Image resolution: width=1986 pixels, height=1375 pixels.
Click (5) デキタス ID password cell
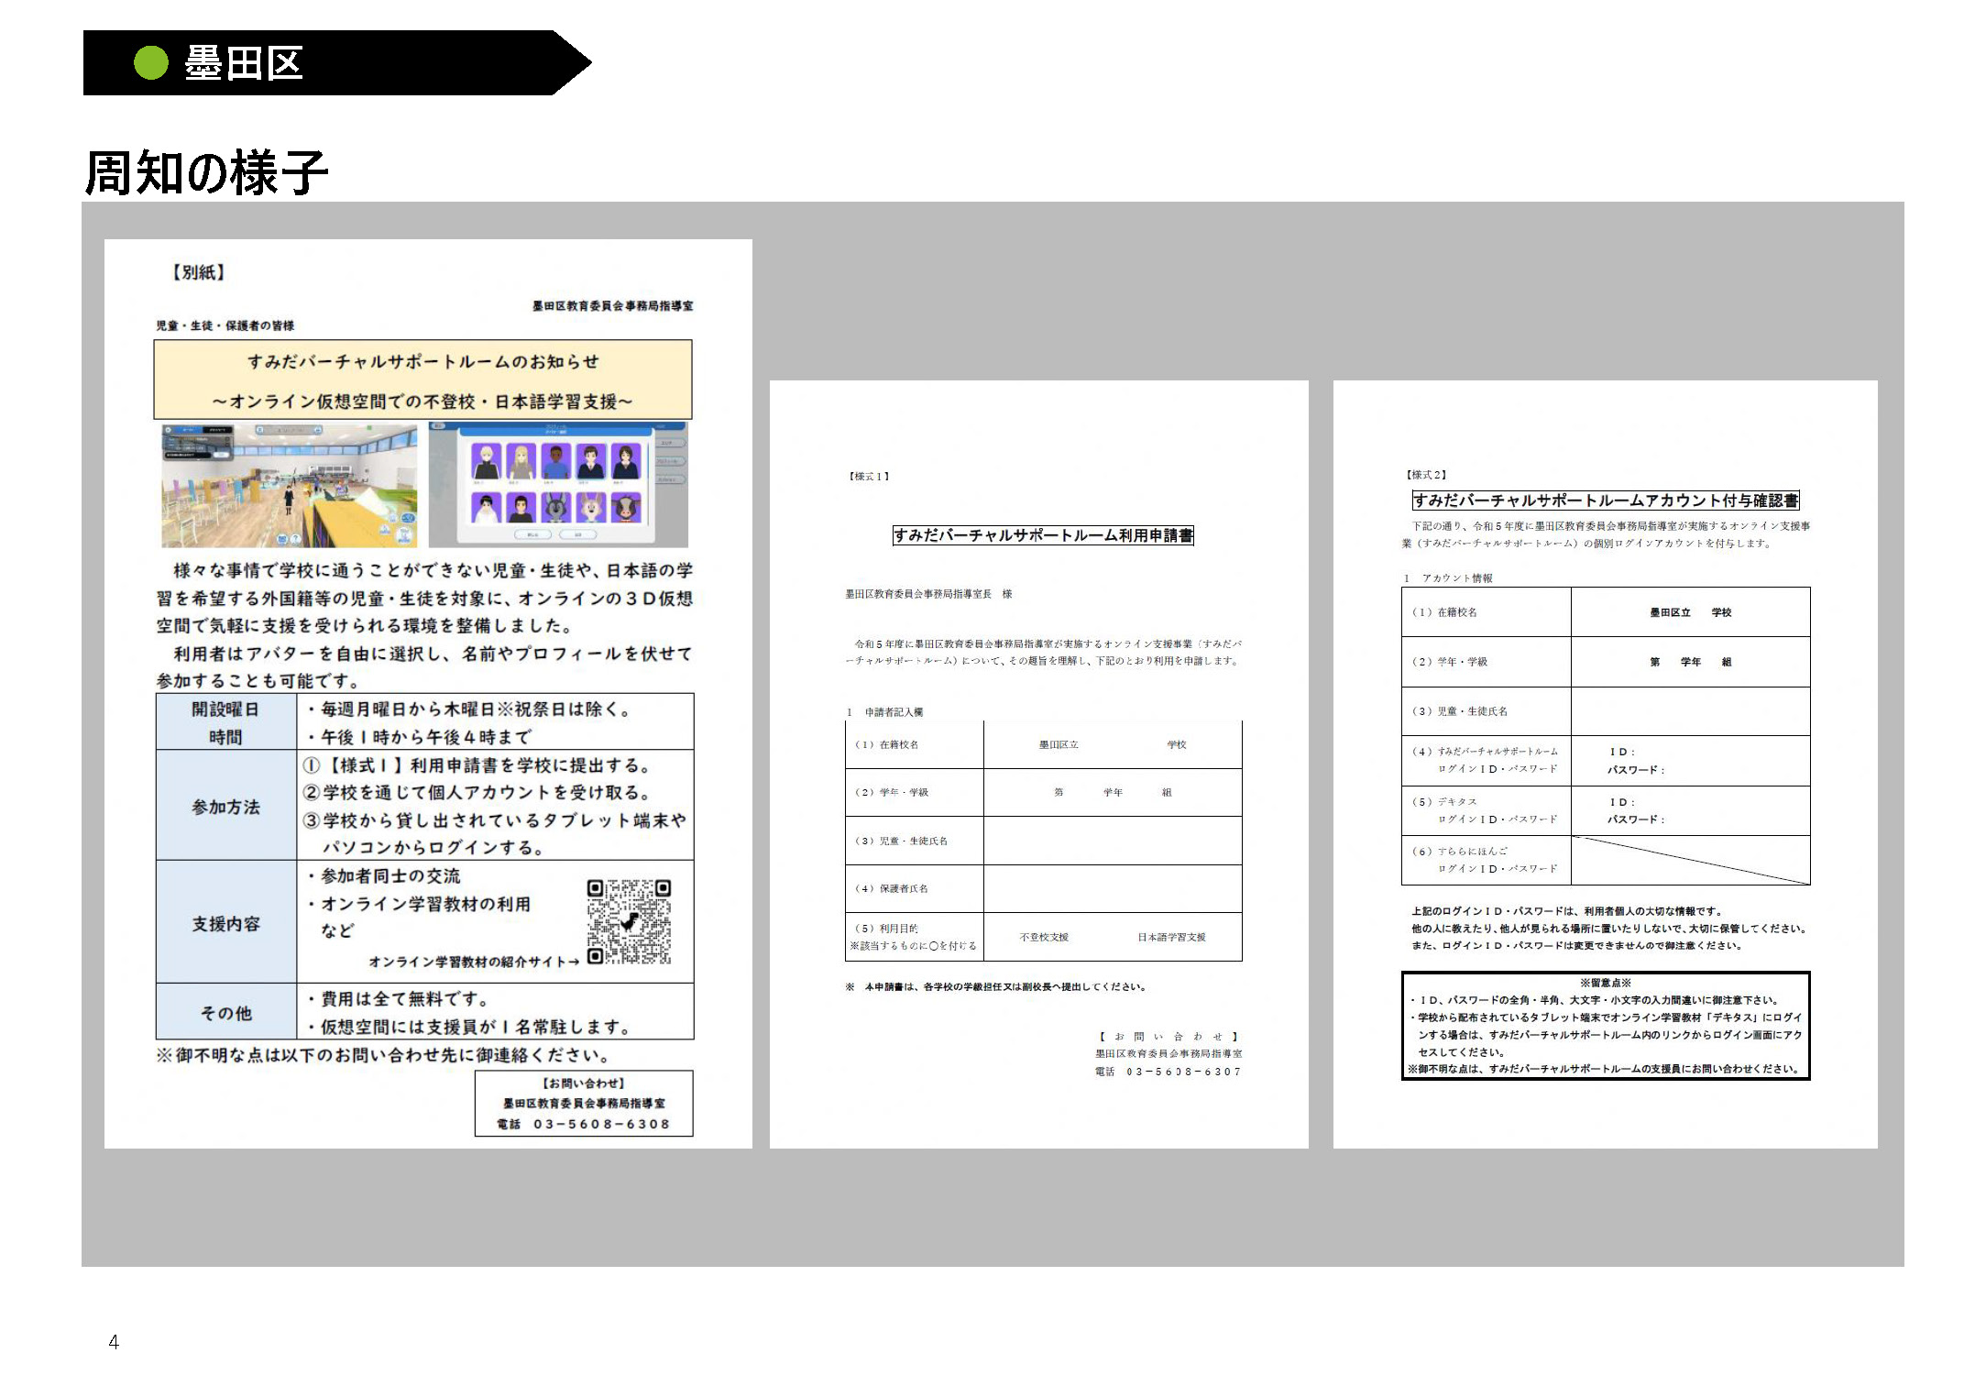[x=1690, y=810]
